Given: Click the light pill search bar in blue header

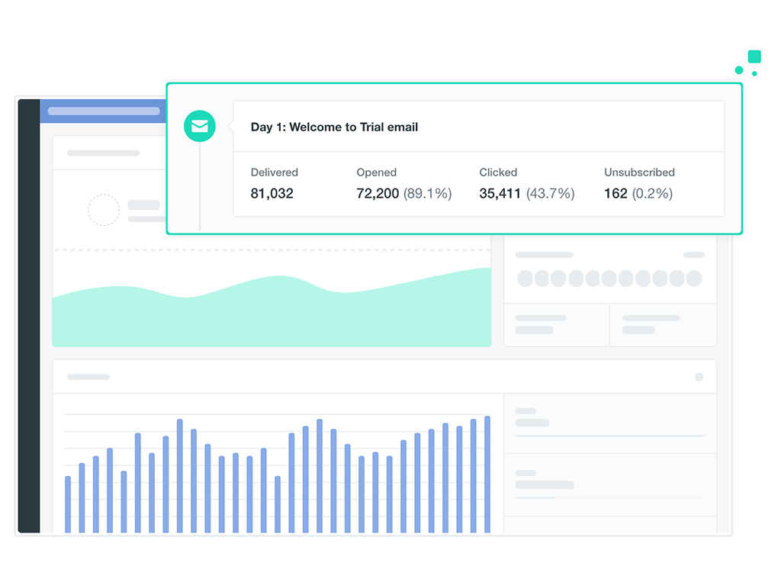Looking at the screenshot, I should tap(104, 111).
